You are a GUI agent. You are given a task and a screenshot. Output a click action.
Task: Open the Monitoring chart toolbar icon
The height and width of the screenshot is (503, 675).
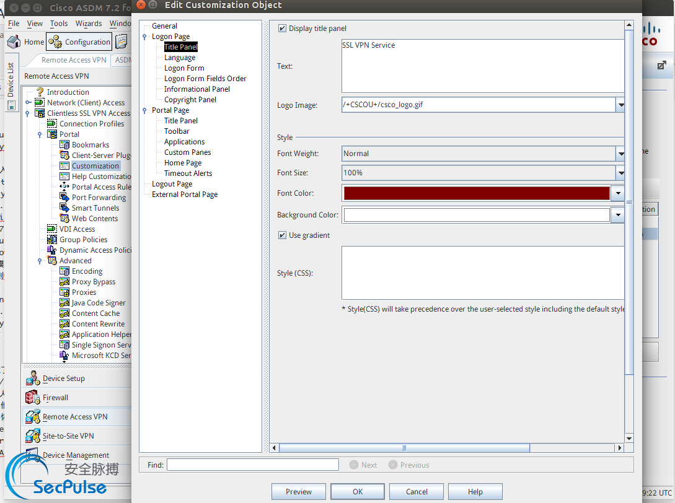[x=122, y=42]
